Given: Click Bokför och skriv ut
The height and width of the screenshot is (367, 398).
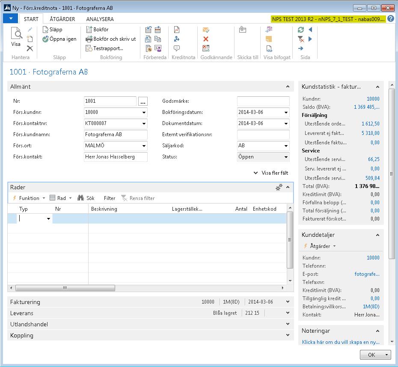Looking at the screenshot, I should tap(111, 39).
